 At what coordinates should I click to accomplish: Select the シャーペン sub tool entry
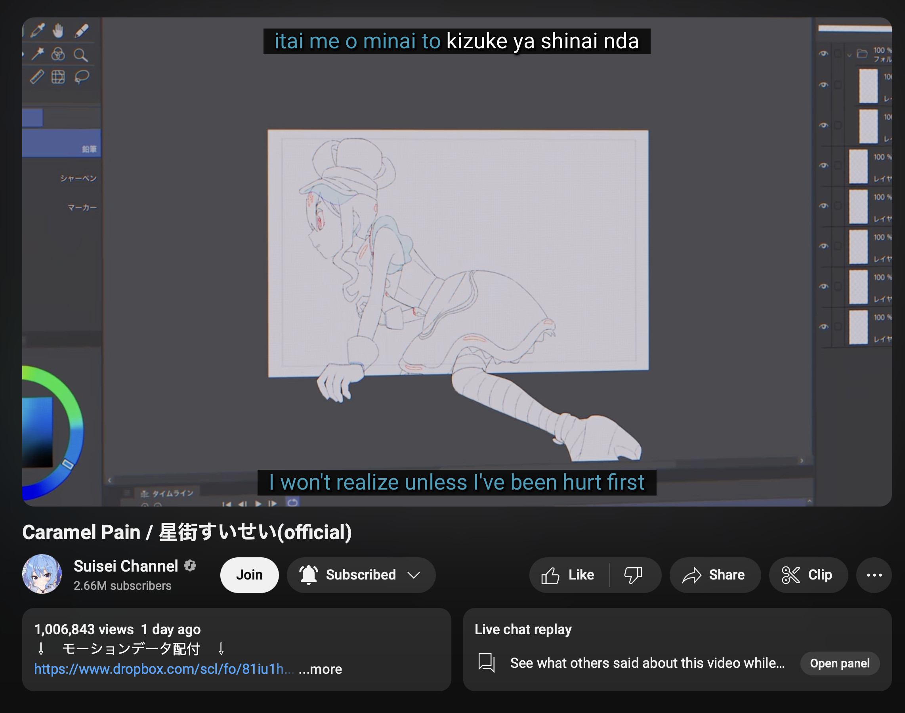(x=78, y=178)
